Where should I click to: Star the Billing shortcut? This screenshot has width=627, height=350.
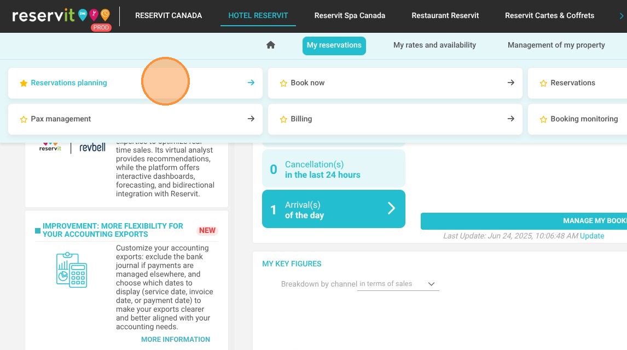pos(283,119)
